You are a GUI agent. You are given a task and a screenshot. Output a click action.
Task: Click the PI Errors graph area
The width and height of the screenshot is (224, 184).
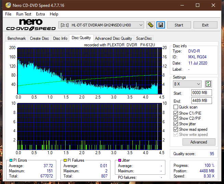pyautogui.click(x=90, y=71)
